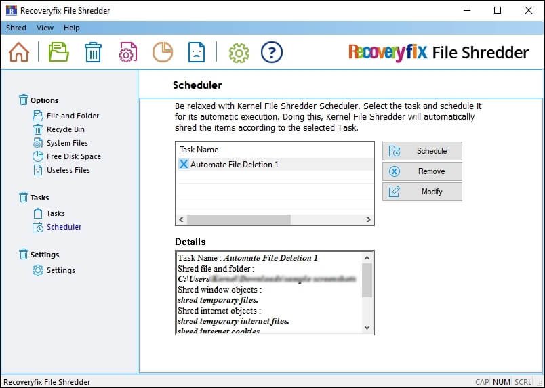Click Details box scroll down arrow
The image size is (545, 388).
[367, 328]
